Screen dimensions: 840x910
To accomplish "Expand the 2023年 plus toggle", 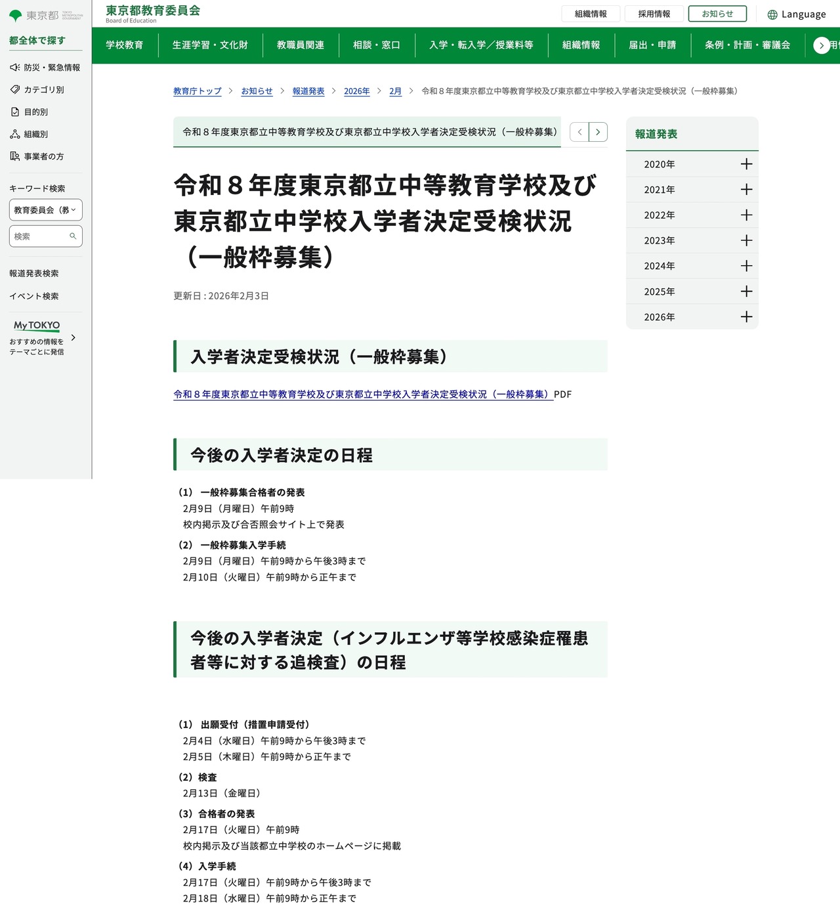I will coord(746,240).
